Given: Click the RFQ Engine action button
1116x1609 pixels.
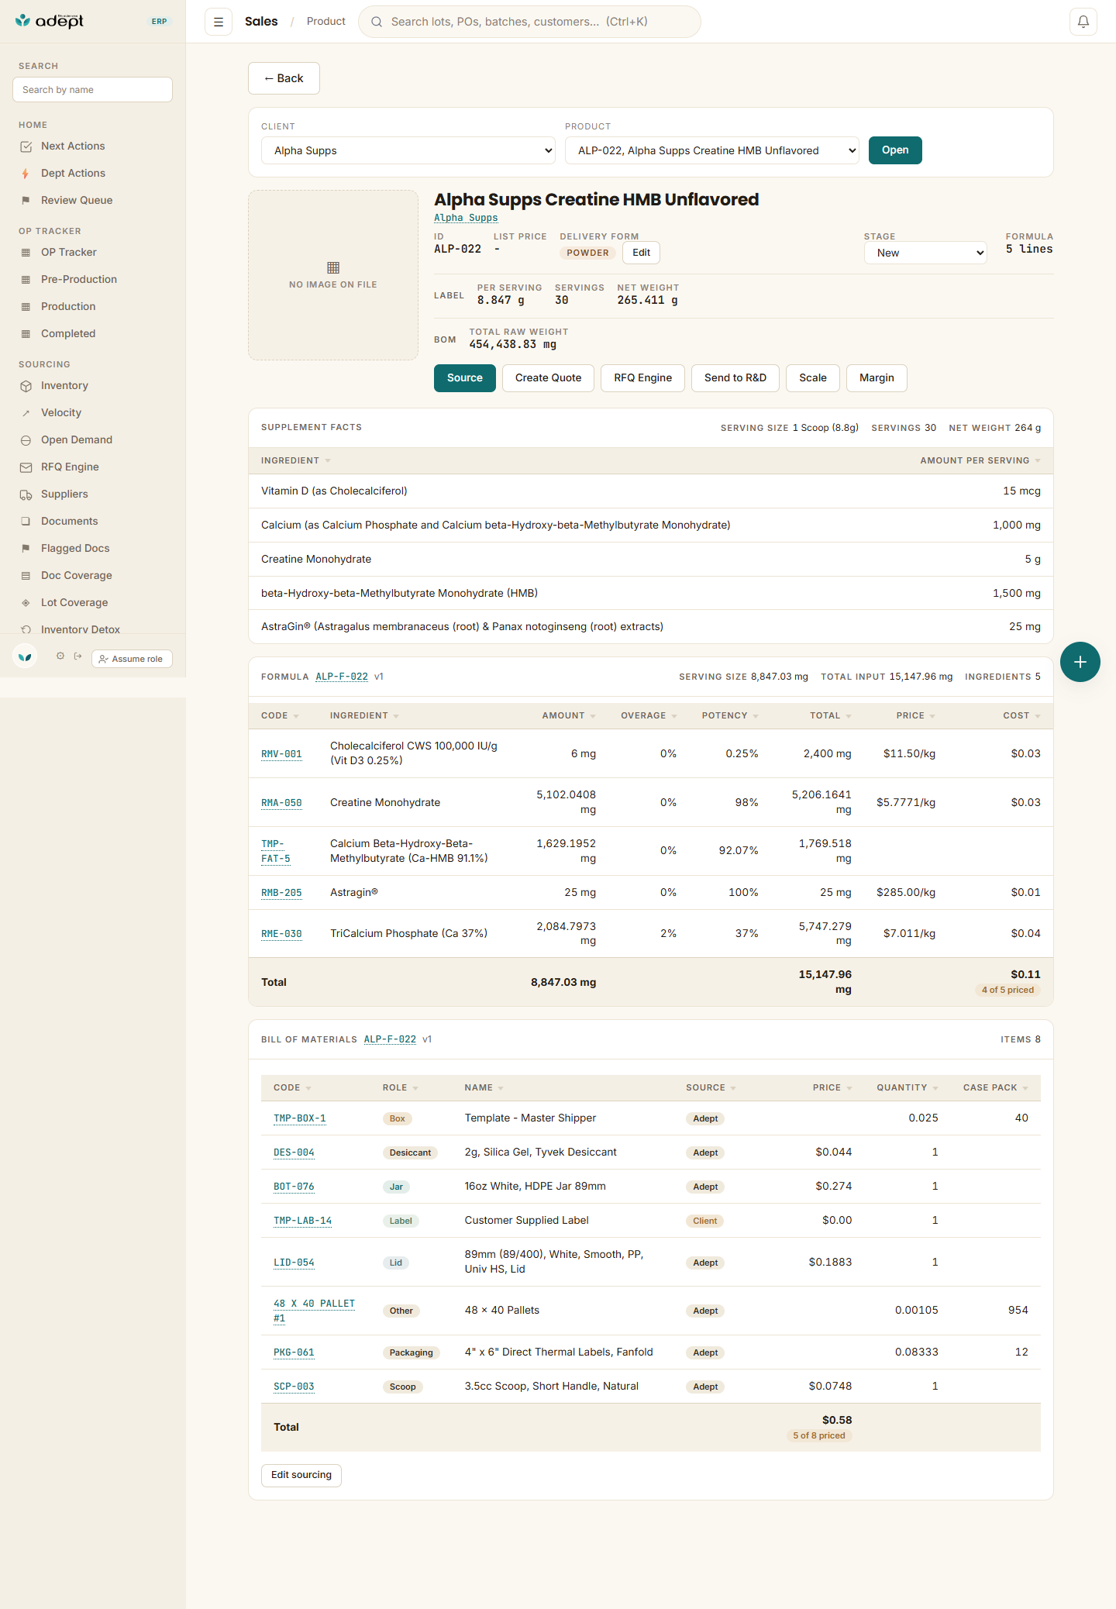Looking at the screenshot, I should tap(643, 378).
